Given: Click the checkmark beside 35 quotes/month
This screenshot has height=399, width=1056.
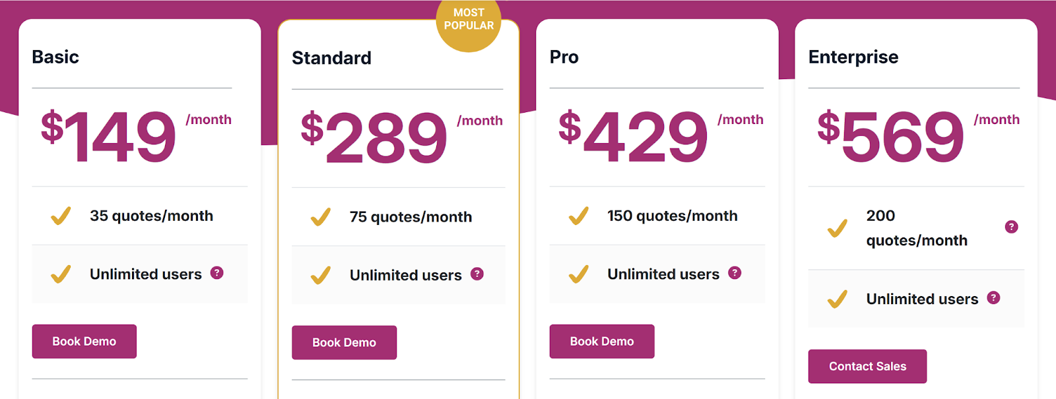Looking at the screenshot, I should coord(61,214).
